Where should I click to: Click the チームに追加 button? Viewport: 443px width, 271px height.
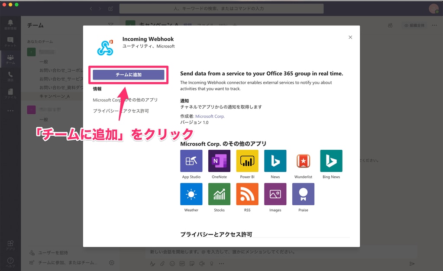click(x=129, y=74)
